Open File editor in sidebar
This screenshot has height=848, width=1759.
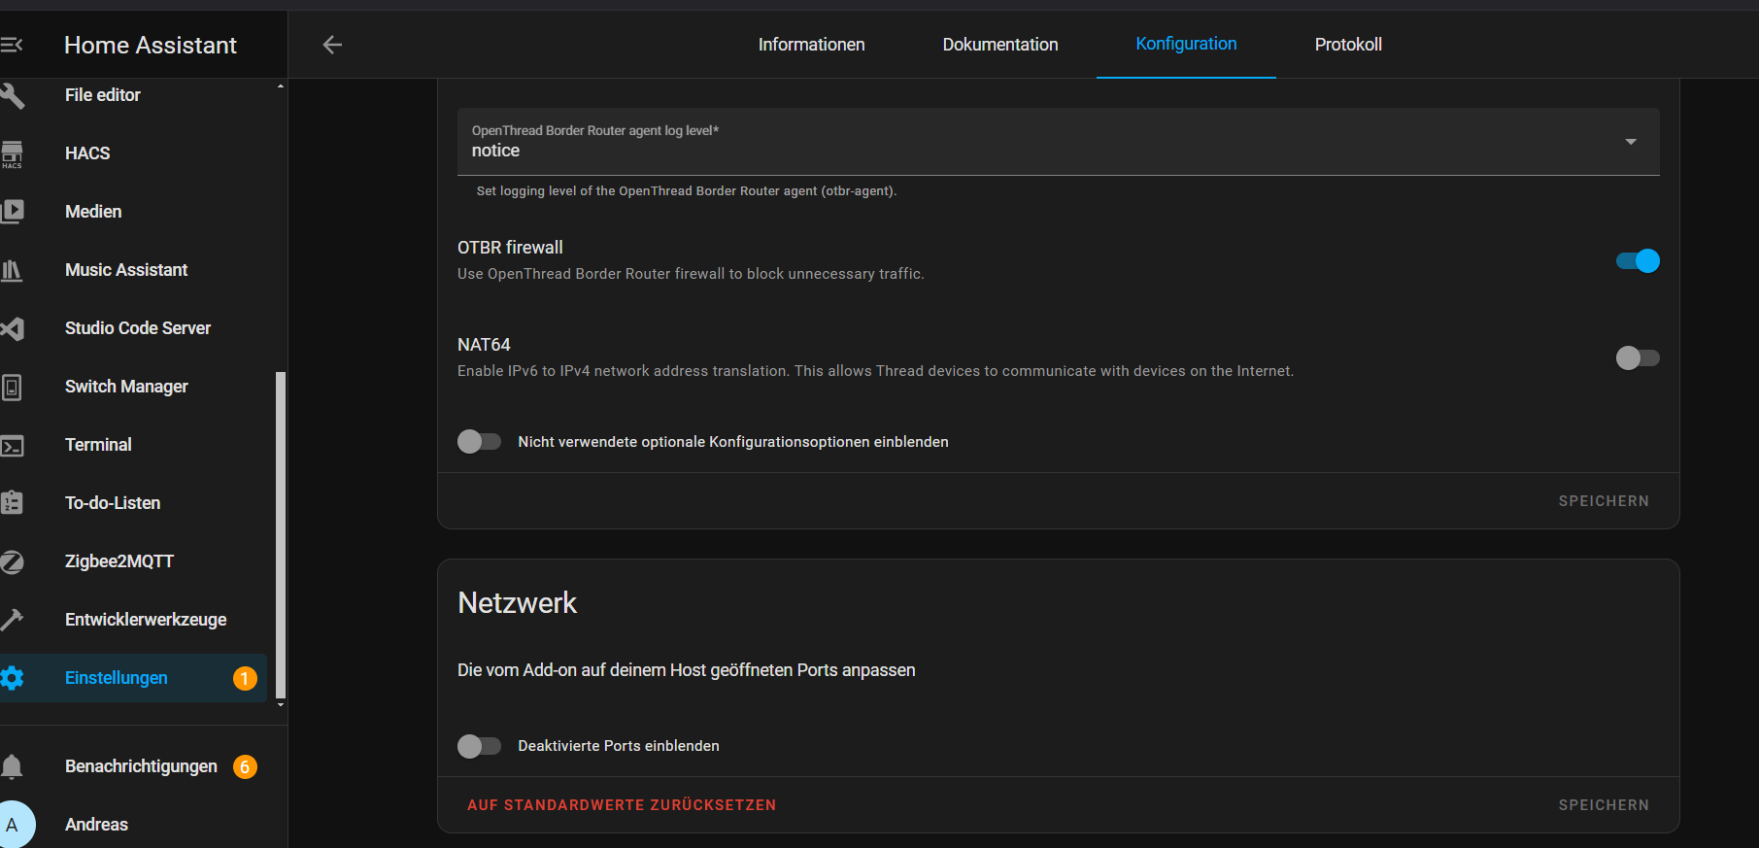134,95
